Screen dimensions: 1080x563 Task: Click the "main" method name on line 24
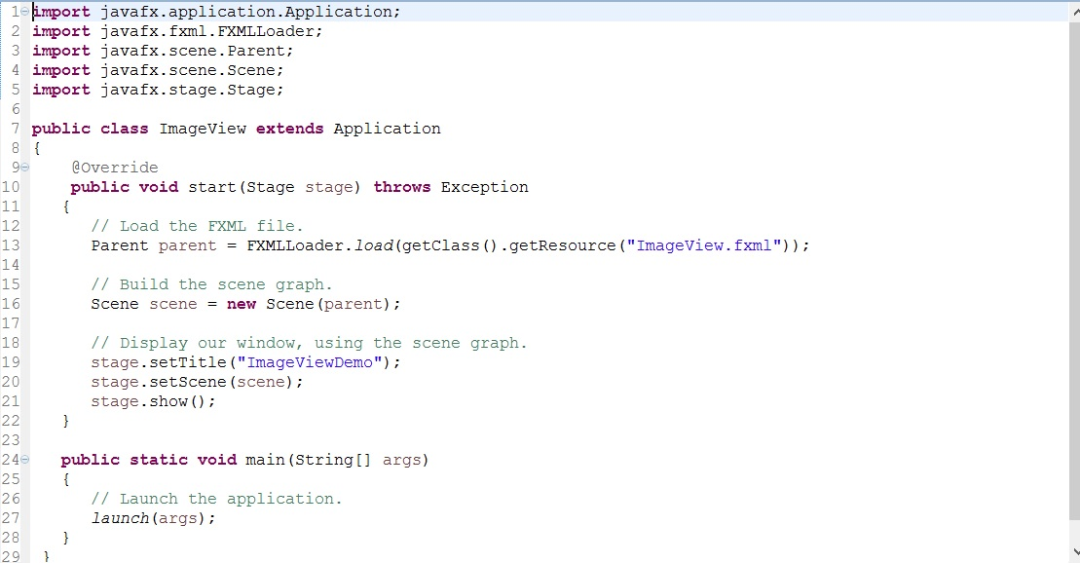(x=265, y=460)
